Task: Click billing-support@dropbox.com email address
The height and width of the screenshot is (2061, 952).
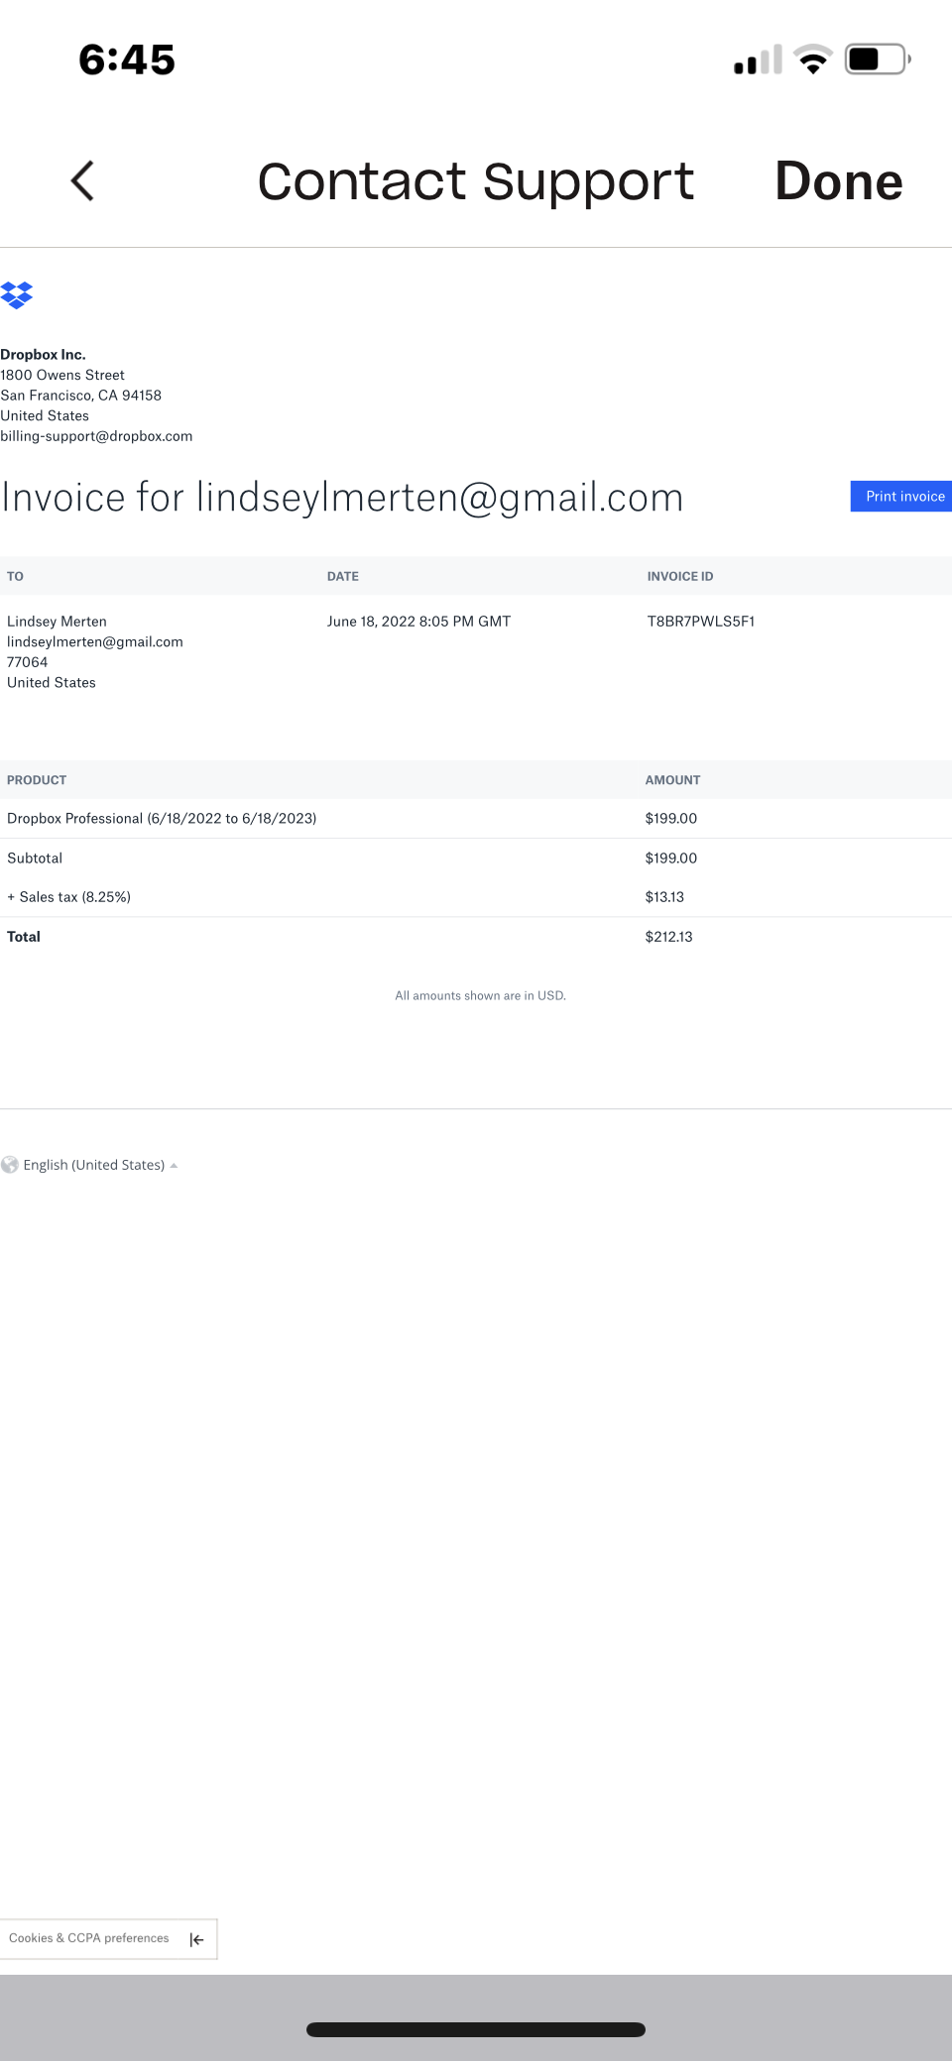Action: tap(96, 436)
